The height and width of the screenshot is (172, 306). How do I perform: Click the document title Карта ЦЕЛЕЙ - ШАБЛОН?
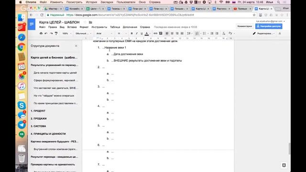59,22
